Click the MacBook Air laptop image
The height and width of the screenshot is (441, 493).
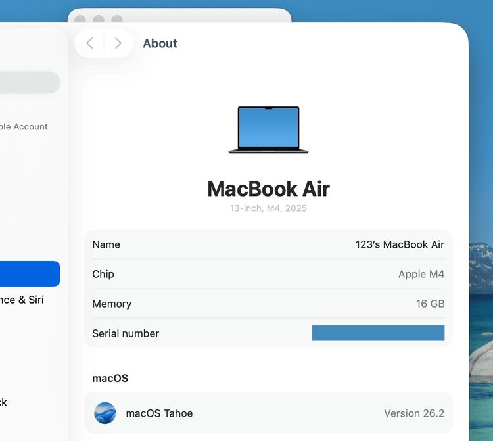pyautogui.click(x=268, y=130)
